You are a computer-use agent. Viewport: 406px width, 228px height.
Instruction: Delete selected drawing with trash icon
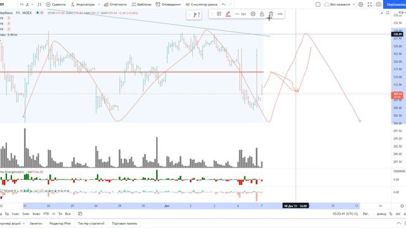[271, 14]
